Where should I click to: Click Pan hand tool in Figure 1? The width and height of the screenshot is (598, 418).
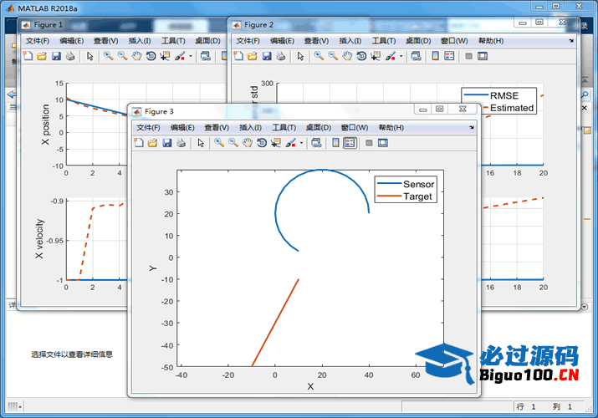tap(136, 56)
